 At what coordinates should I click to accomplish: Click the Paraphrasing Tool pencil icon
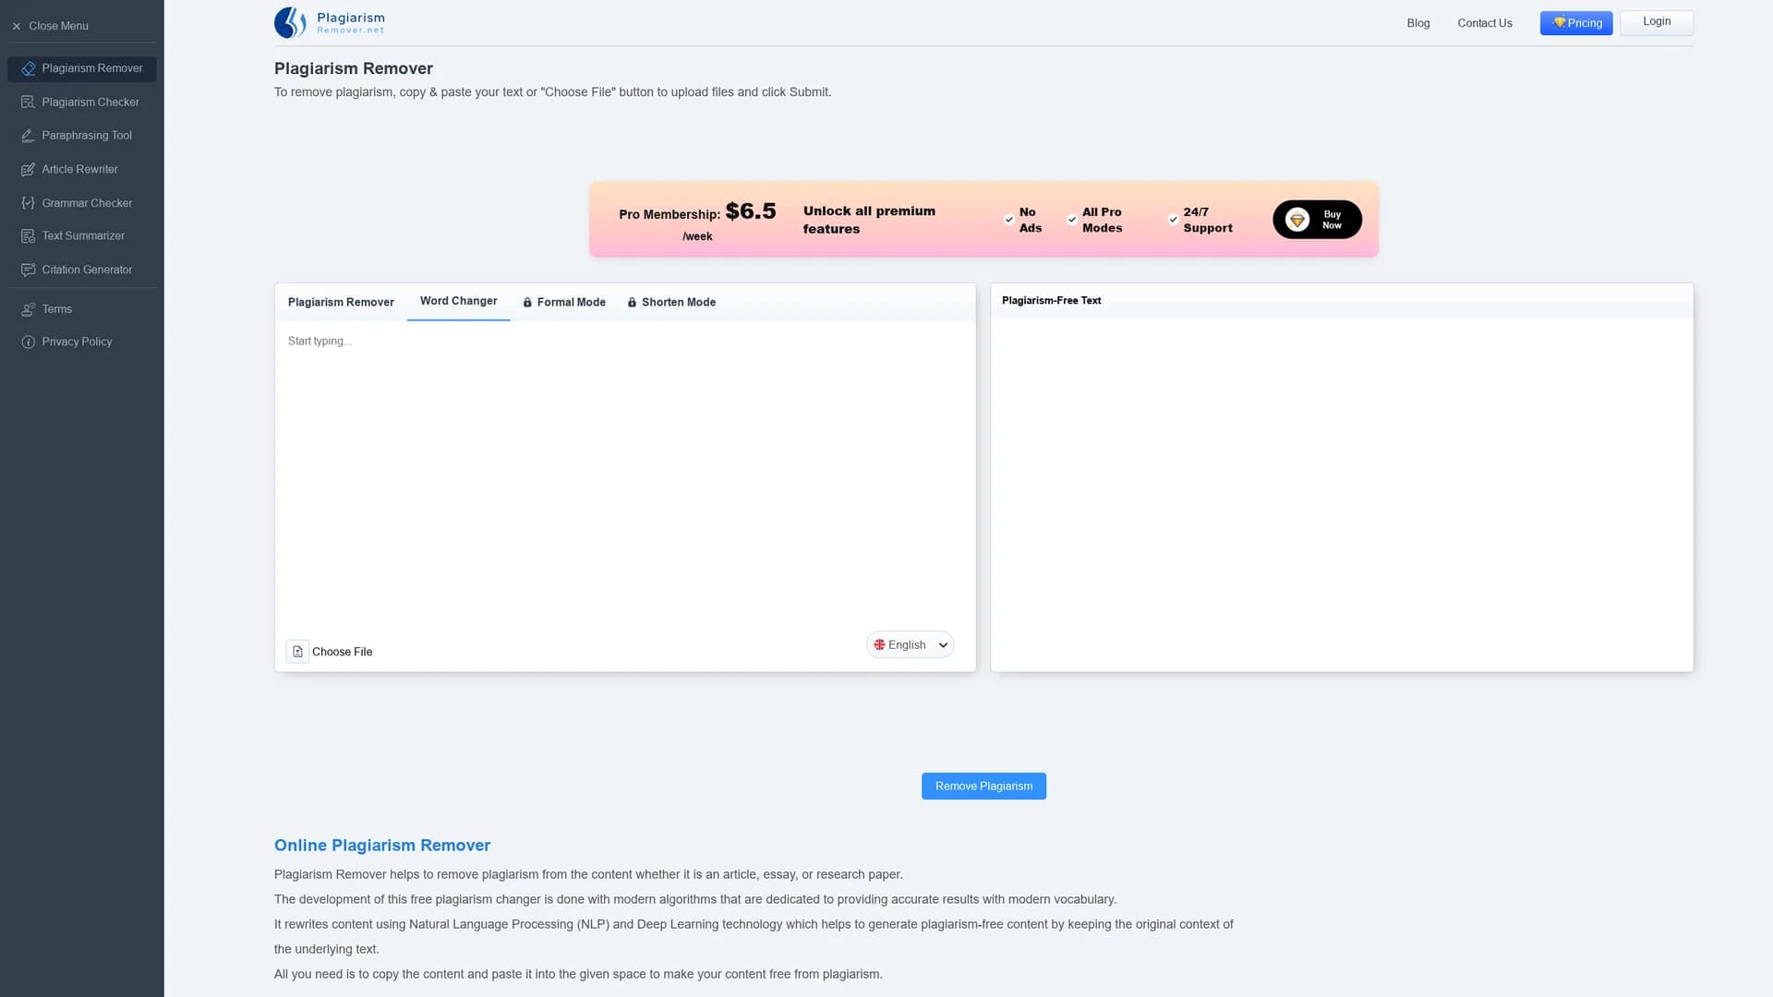click(28, 136)
